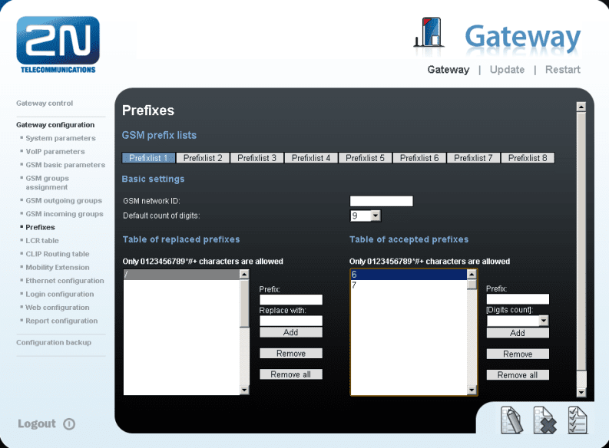Open Mobility Extension in sidebar
The height and width of the screenshot is (448, 609).
58,267
